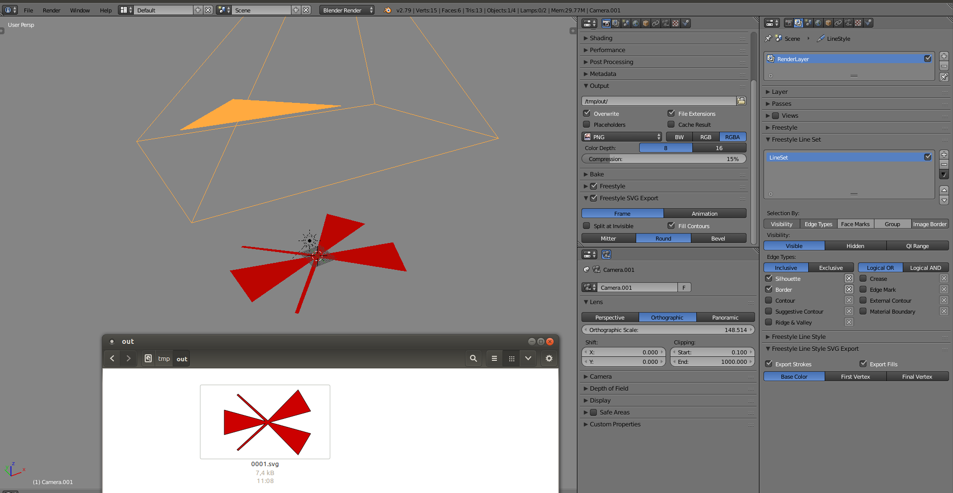Open the Render properties tab icon in the left panel

[x=606, y=23]
